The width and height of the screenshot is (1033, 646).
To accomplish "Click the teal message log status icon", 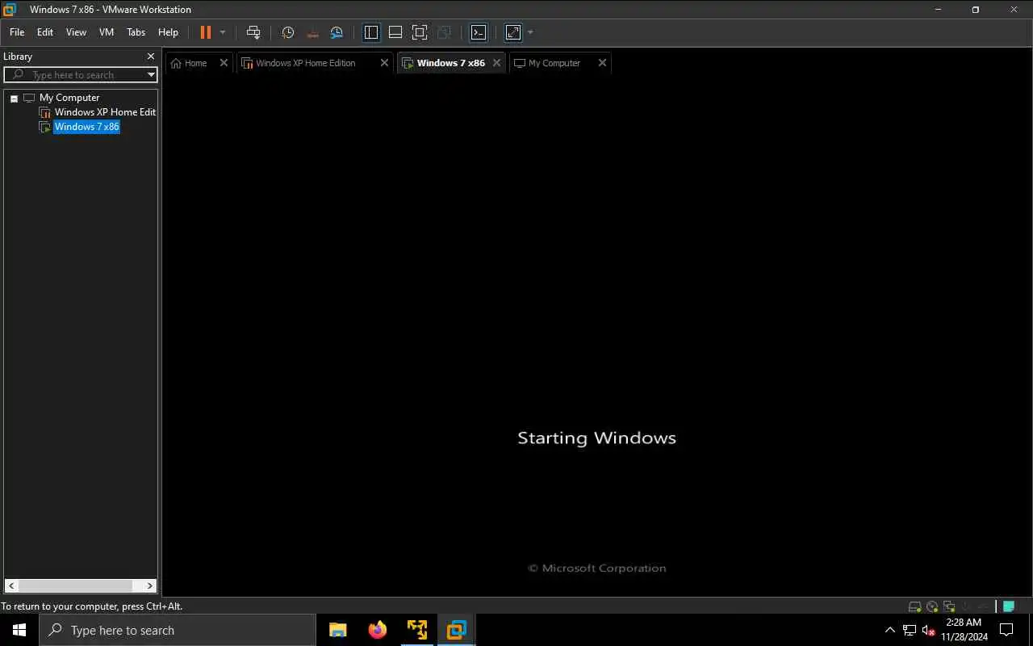I will [1008, 606].
